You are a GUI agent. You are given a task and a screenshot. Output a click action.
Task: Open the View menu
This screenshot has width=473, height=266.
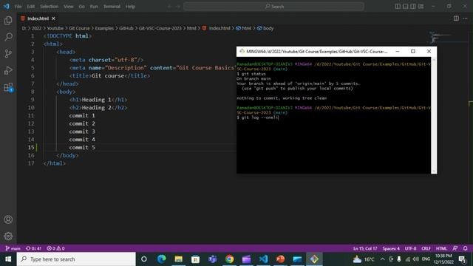(x=69, y=7)
